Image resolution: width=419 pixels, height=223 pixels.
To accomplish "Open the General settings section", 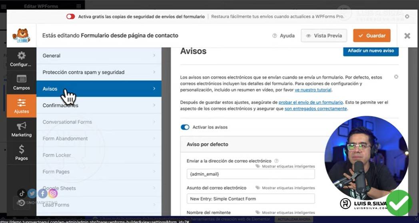I will (99, 56).
